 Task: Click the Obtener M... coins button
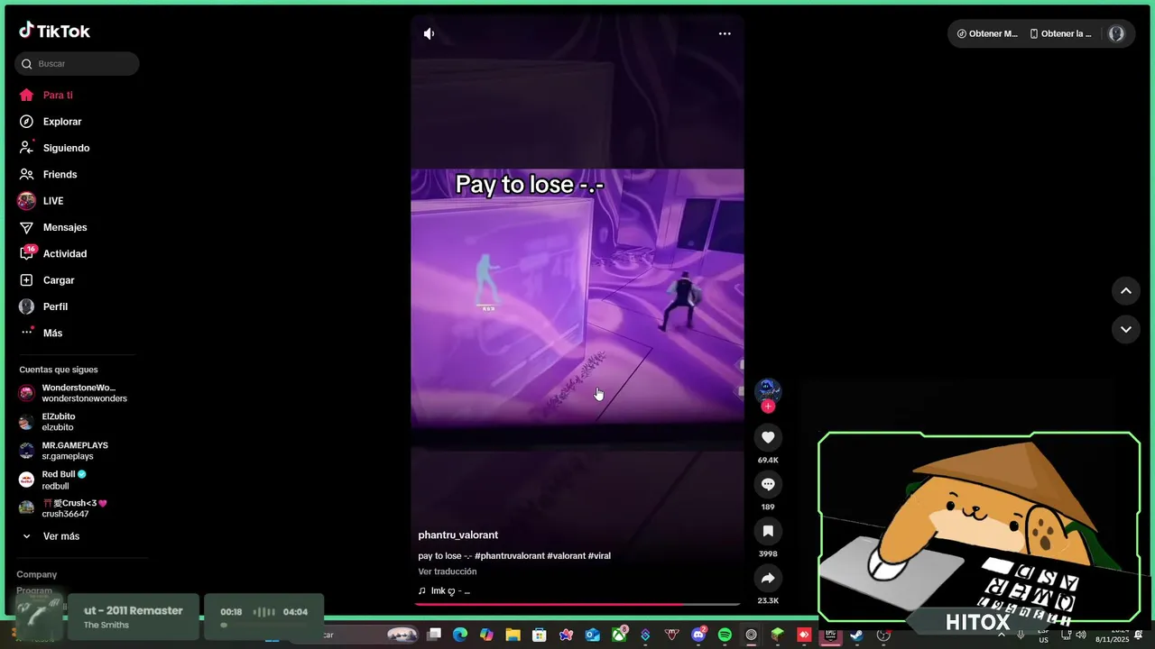coord(987,33)
